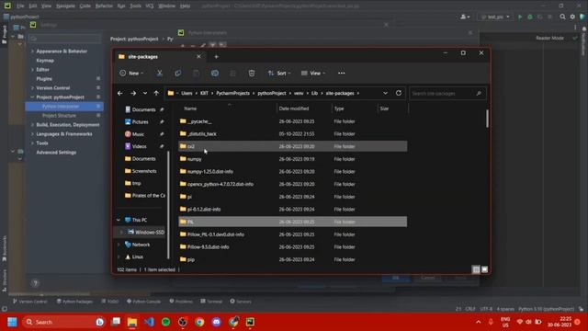Click the Copy icon in Explorer toolbar
Screen dimensions: 588x331
[x=177, y=74]
